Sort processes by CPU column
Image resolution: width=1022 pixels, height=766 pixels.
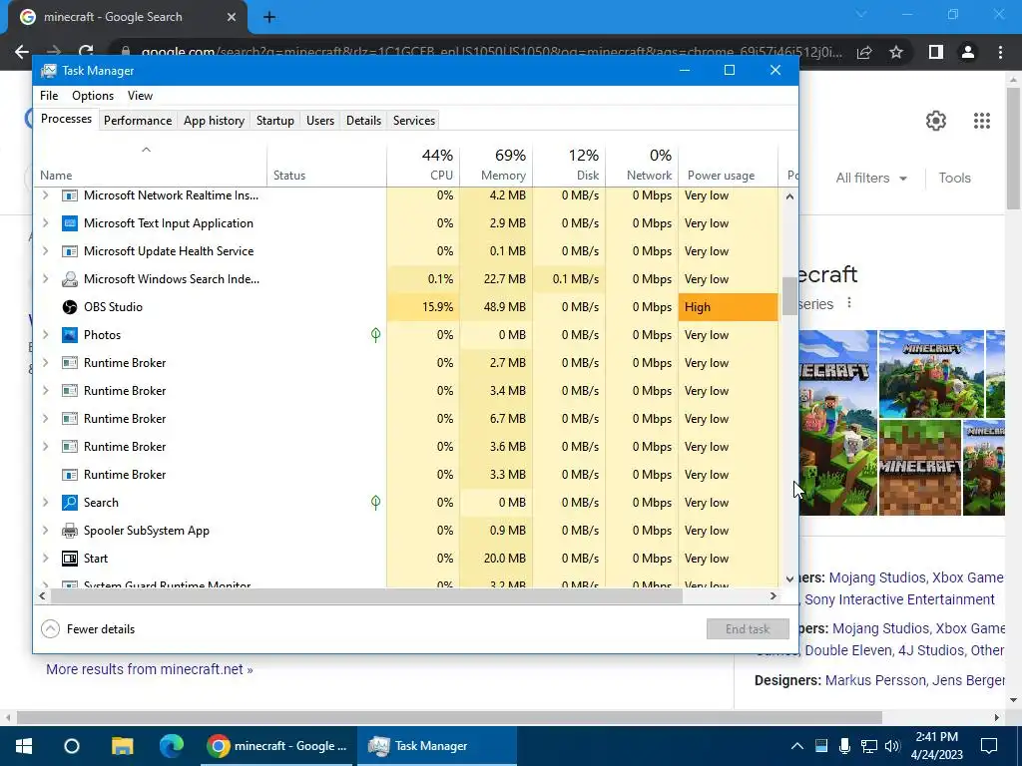click(x=423, y=165)
